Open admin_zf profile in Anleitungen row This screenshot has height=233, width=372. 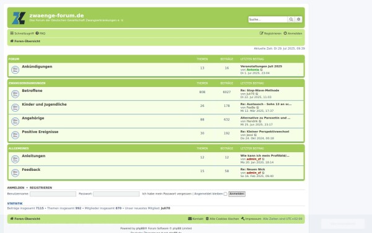254,159
